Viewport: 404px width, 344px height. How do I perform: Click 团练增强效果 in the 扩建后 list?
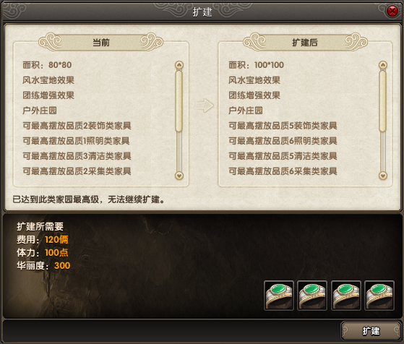click(x=254, y=95)
